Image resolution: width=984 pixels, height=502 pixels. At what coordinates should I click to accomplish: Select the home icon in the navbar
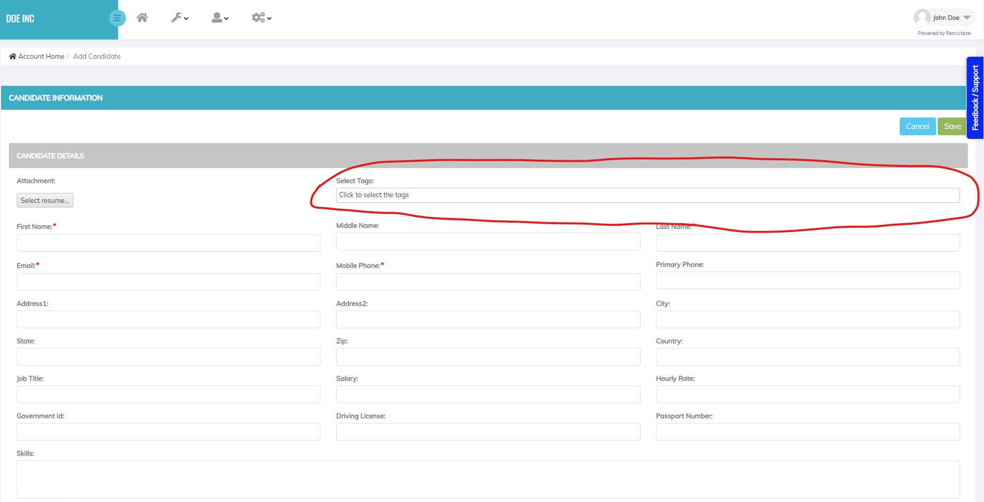(x=142, y=17)
